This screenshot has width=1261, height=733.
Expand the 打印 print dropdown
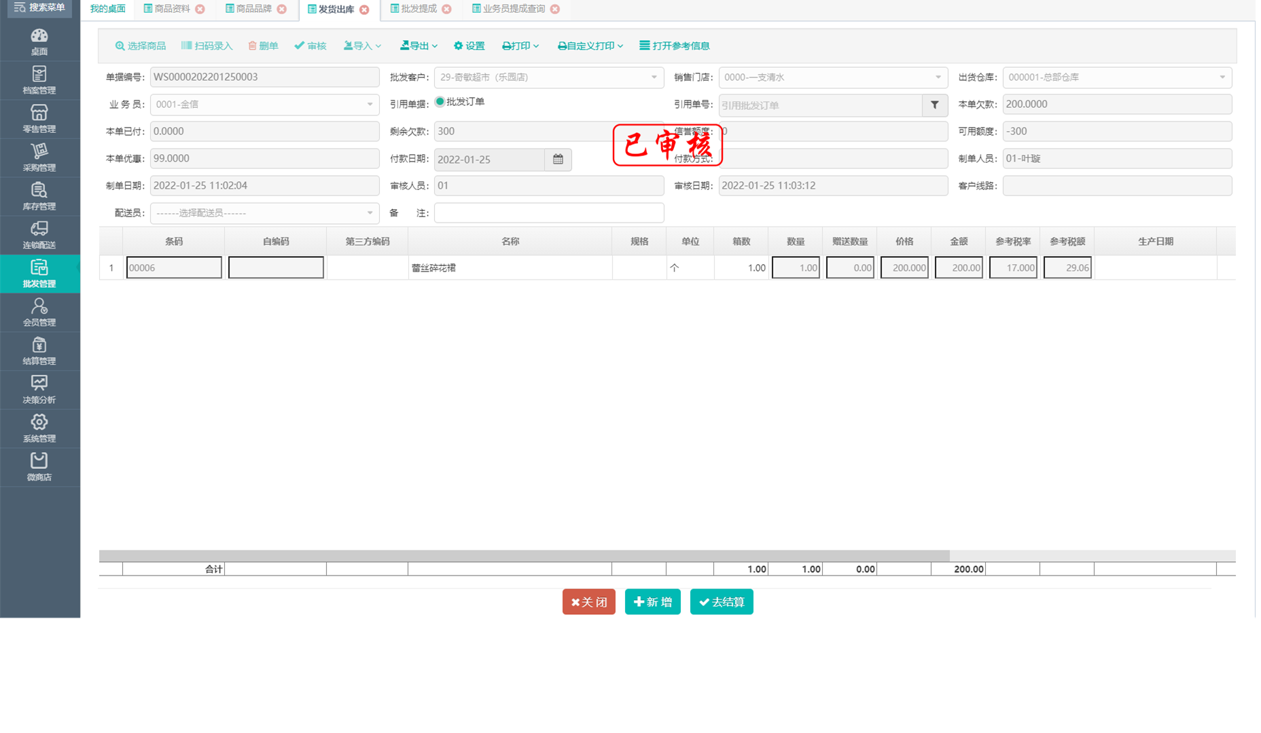click(520, 45)
